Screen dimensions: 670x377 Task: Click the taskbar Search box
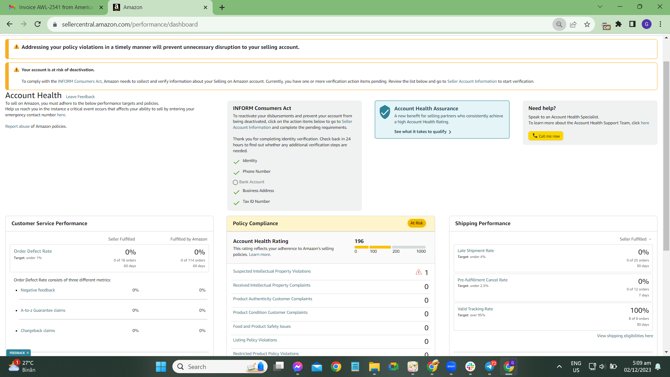220,367
